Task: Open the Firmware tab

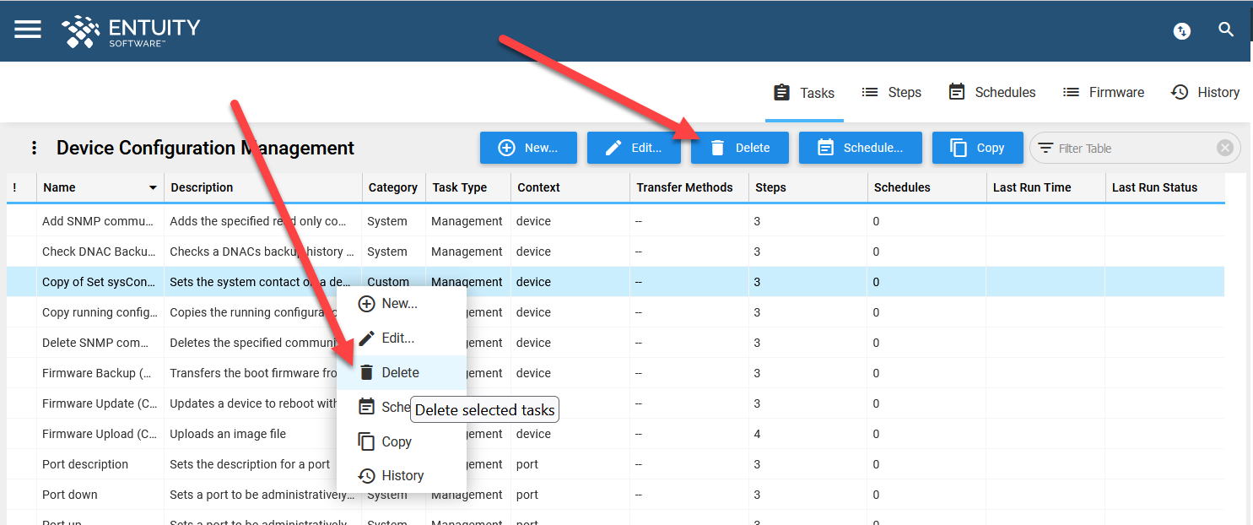Action: [1104, 93]
